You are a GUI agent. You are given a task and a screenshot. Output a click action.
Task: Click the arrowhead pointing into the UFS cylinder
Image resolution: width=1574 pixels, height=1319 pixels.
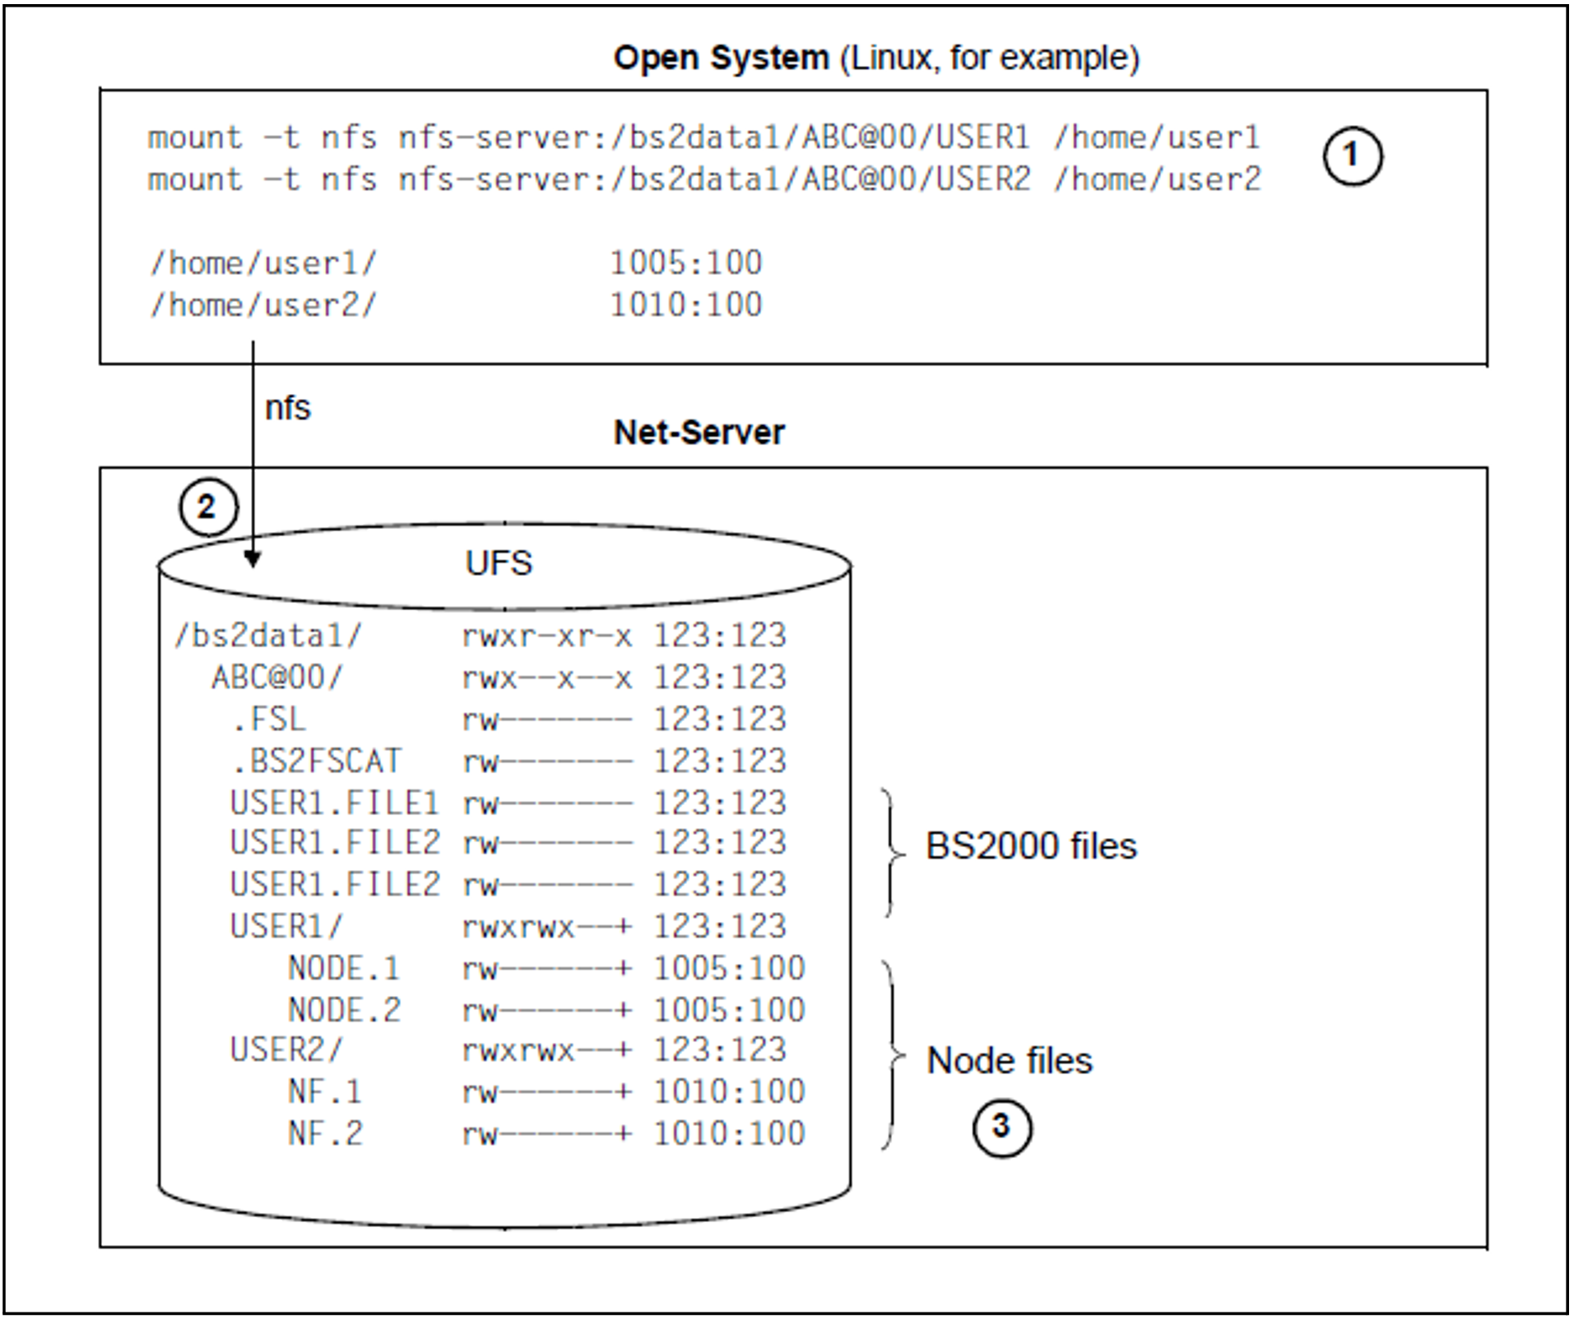[253, 558]
